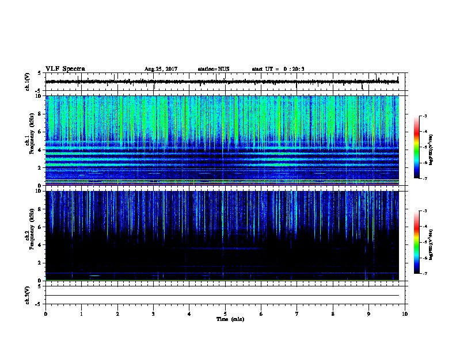Click the "9" tick on the time axis
Image resolution: width=456 pixels, height=352 pixels.
point(368,314)
